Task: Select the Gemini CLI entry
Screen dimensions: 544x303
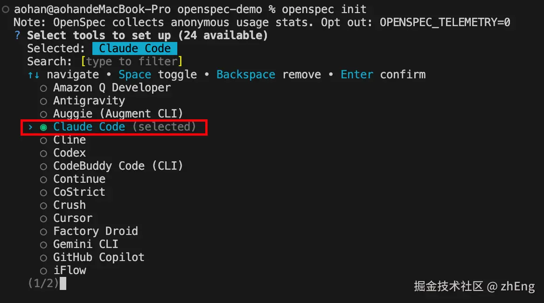Action: 86,245
